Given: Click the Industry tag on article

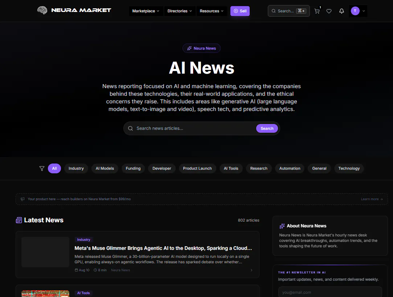Looking at the screenshot, I should 84,240.
